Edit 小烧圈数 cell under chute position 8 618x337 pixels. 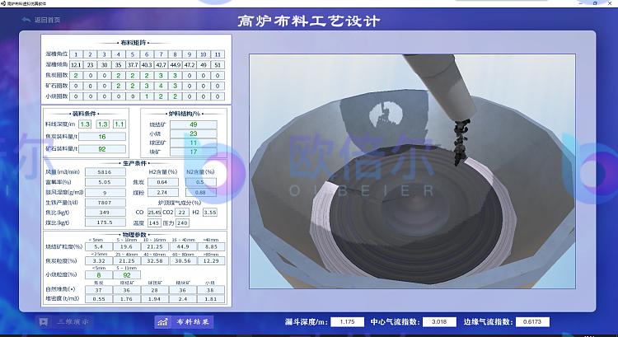(175, 96)
